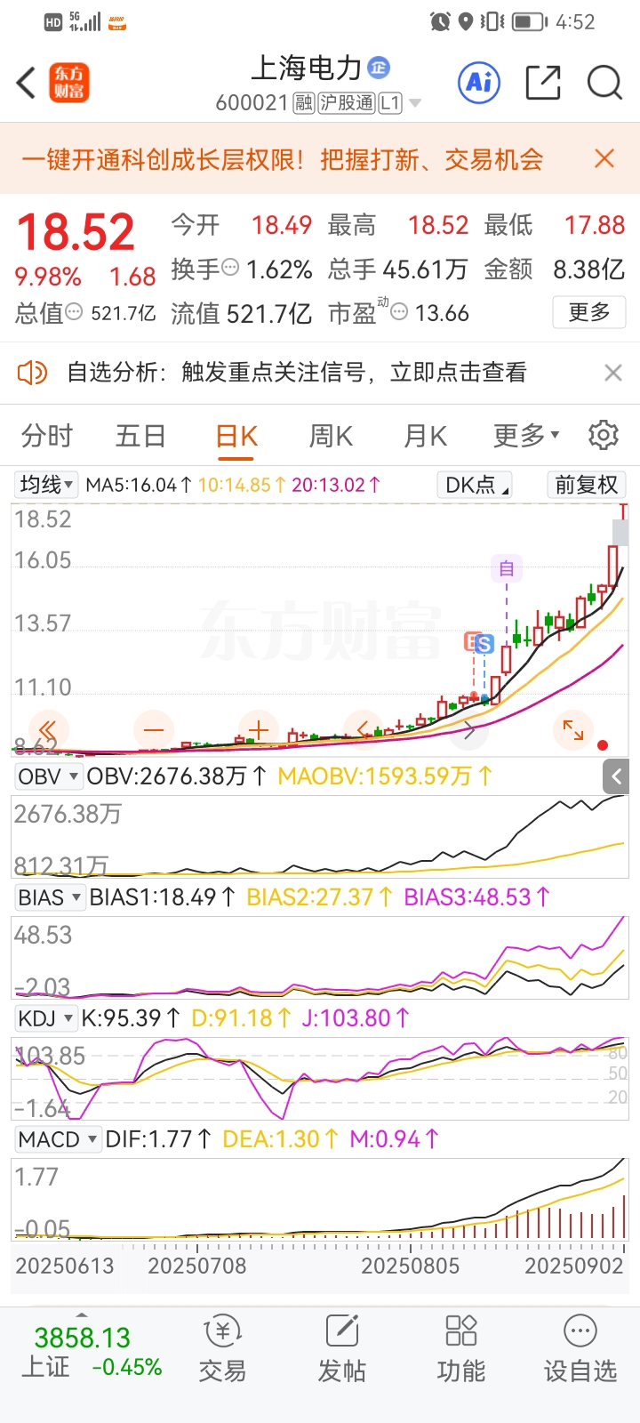Viewport: 640px width, 1423px height.
Task: Open the 交易 trade icon
Action: coord(222,1349)
